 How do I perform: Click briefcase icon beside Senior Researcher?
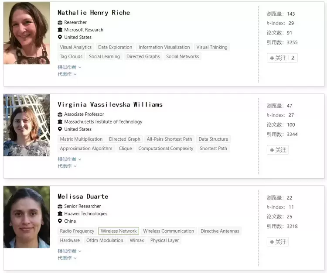[x=60, y=206]
